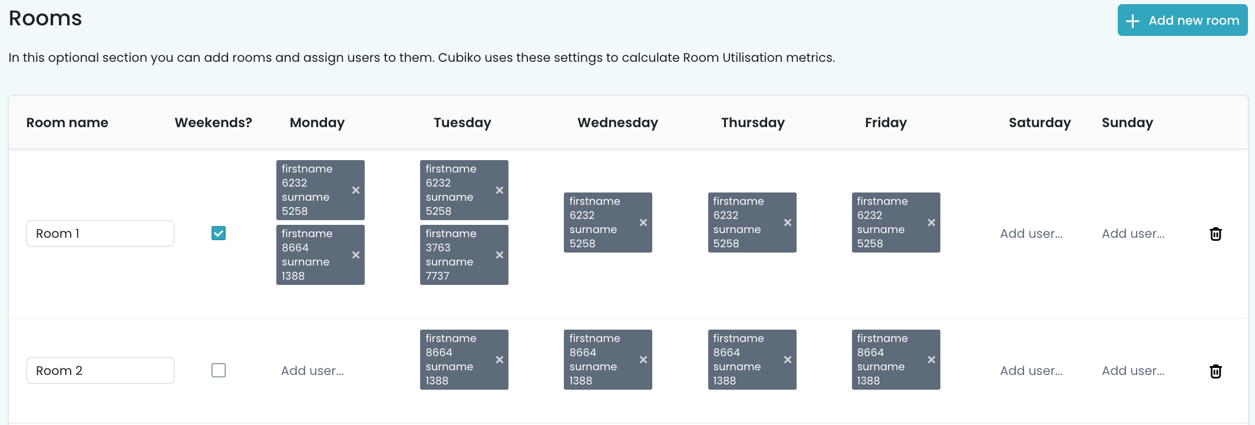
Task: Remove firstname 8664 from Room 2 Wednesday
Action: click(x=643, y=360)
